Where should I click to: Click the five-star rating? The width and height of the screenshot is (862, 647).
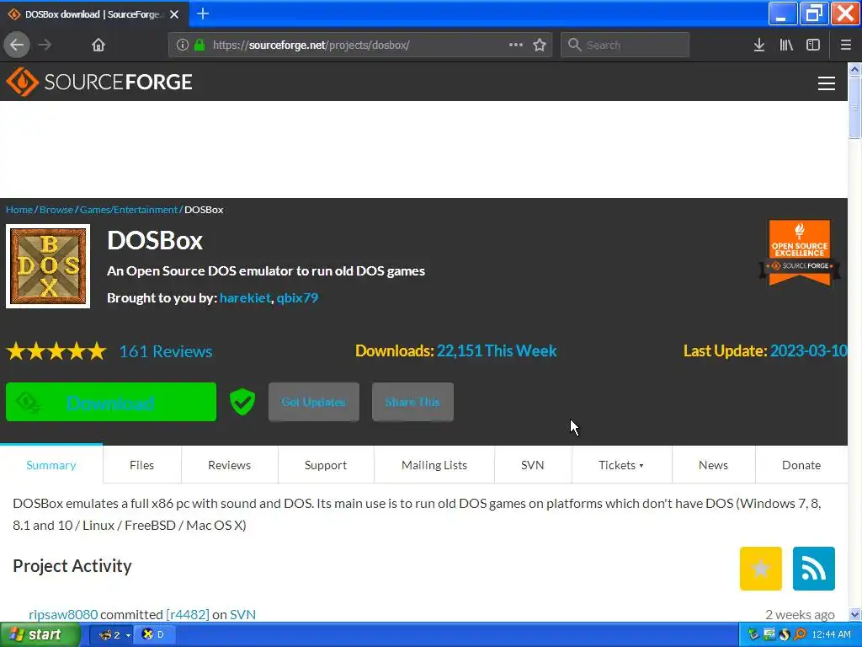[56, 351]
